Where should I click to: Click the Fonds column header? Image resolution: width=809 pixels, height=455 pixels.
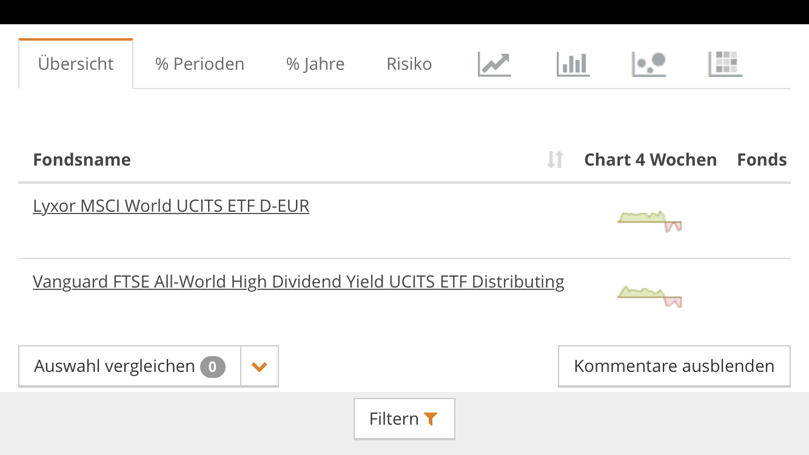click(762, 160)
